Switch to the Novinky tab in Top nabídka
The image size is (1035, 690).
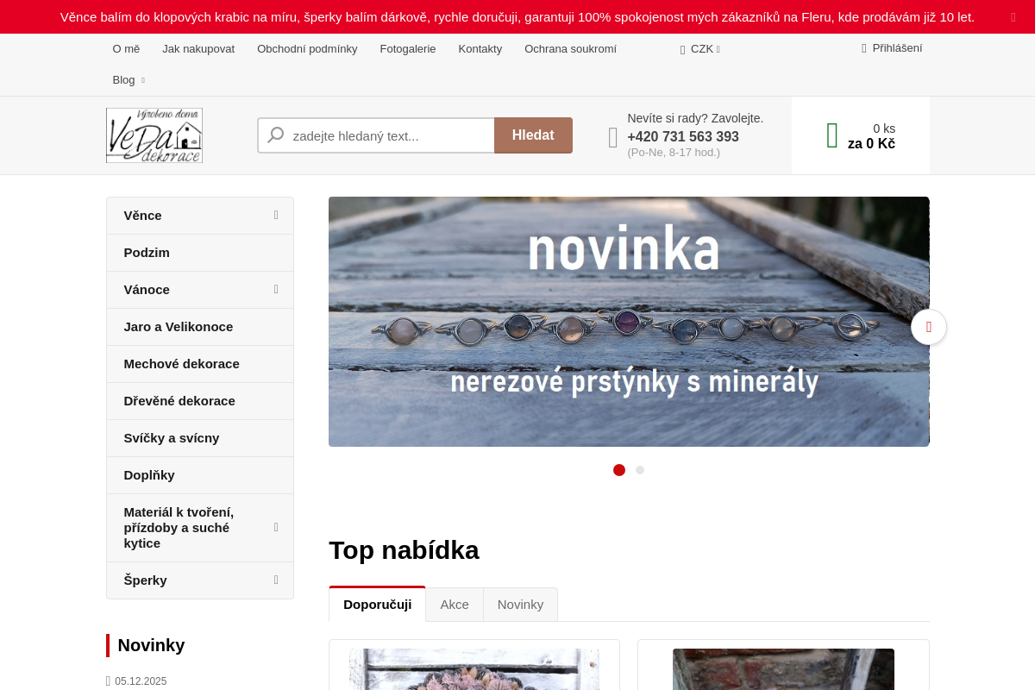click(x=520, y=604)
